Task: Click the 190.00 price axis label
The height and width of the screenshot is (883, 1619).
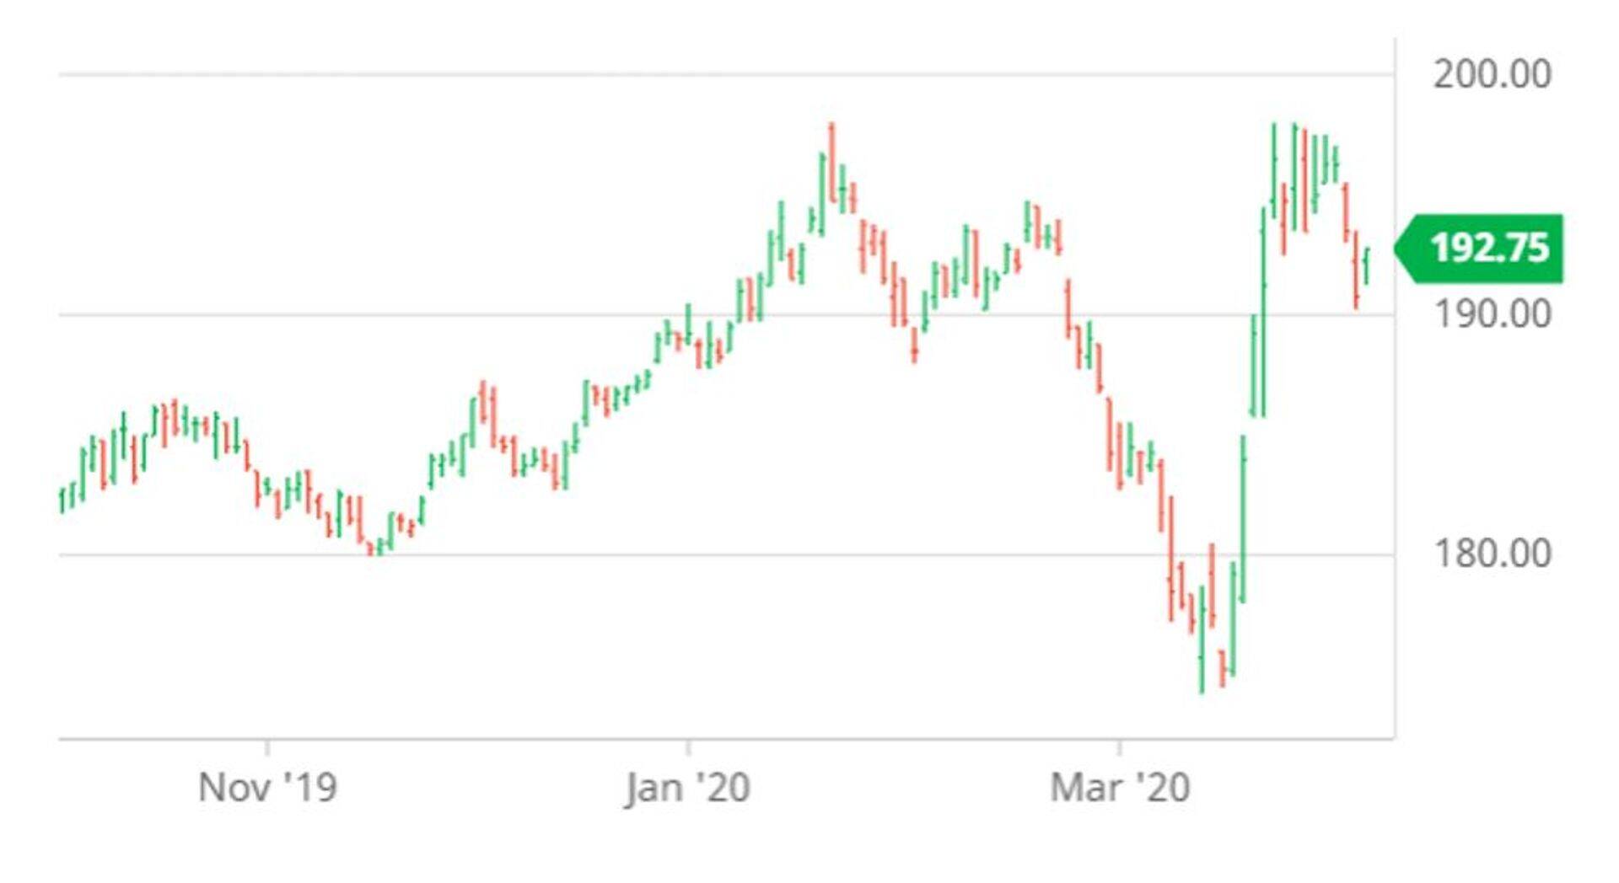Action: 1492,314
